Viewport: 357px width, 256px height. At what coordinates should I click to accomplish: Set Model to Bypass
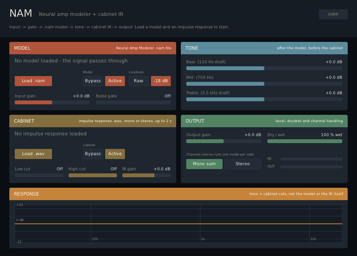click(93, 81)
